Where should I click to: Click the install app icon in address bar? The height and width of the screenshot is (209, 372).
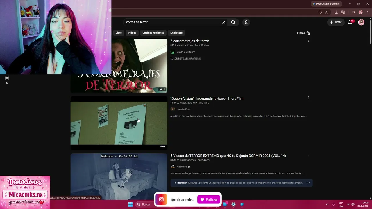(320, 12)
